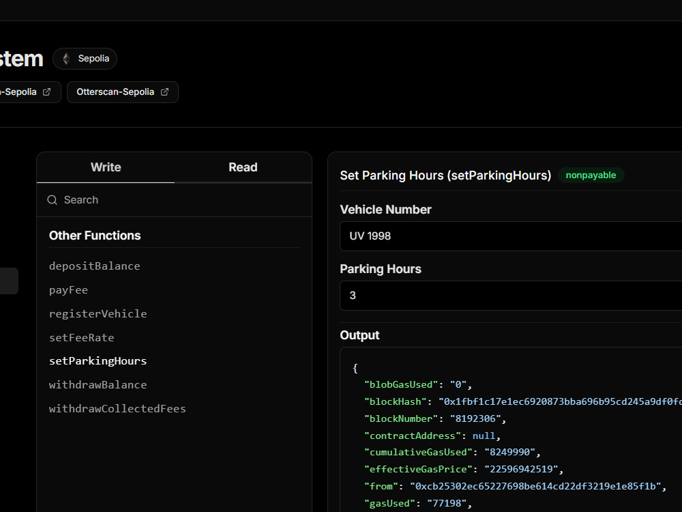Click the Vehicle Number input containing UV 1998
Screen dimensions: 682x512
point(511,236)
